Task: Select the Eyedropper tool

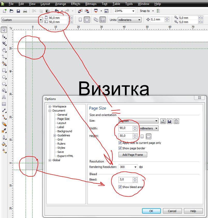Action: point(4,131)
